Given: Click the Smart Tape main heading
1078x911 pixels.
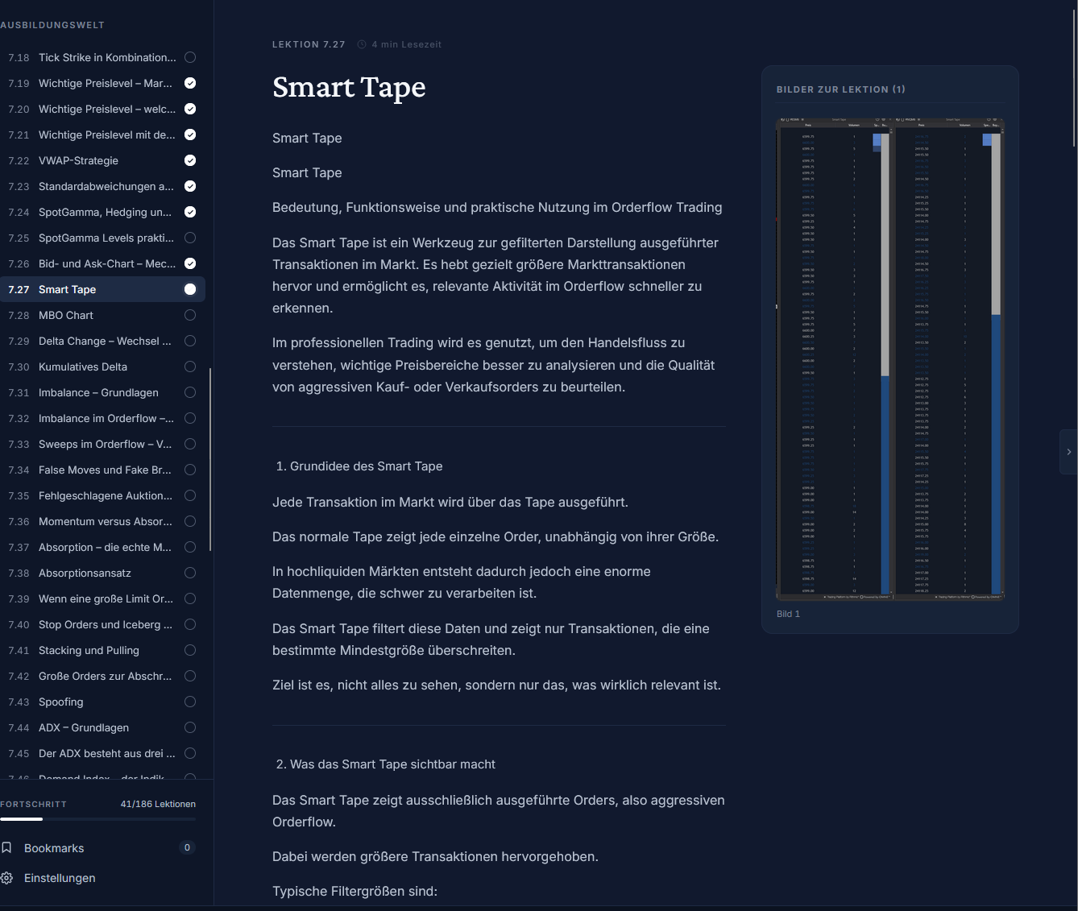Looking at the screenshot, I should tap(349, 87).
